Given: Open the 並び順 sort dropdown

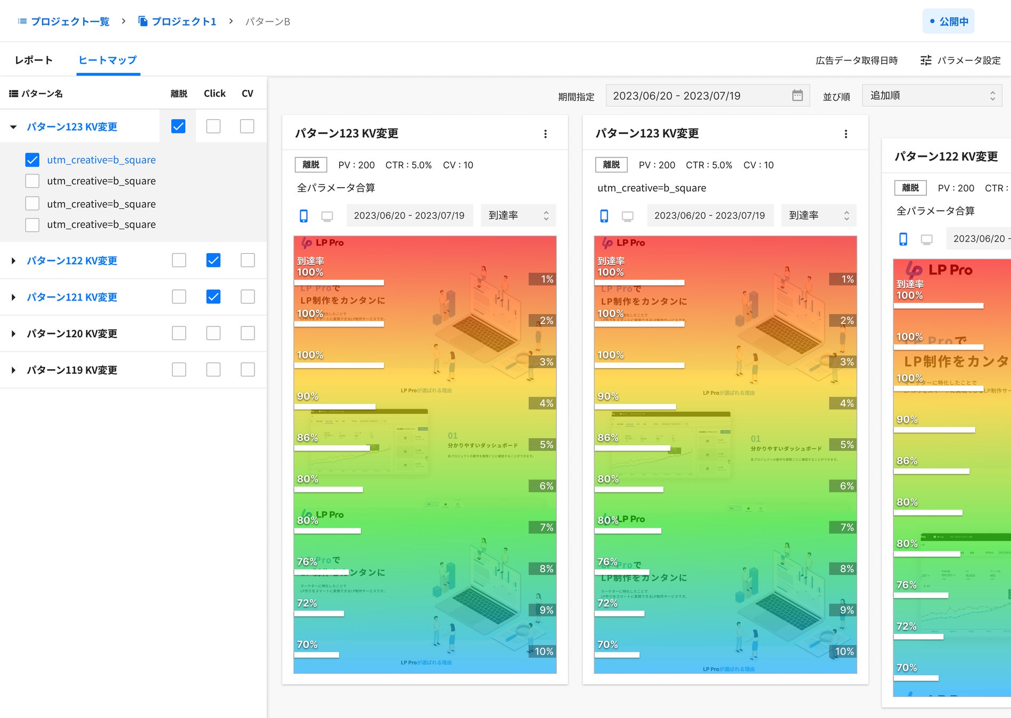Looking at the screenshot, I should 932,96.
